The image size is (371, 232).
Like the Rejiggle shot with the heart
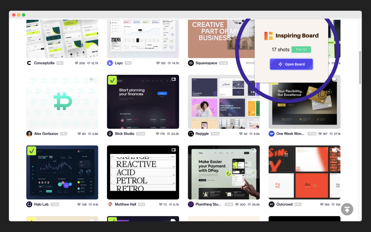click(x=241, y=134)
